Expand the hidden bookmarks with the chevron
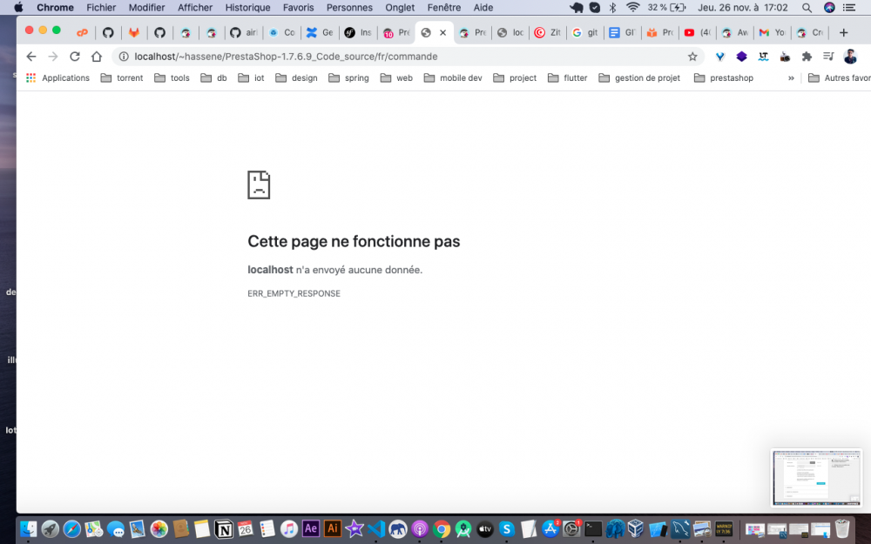 (x=791, y=77)
